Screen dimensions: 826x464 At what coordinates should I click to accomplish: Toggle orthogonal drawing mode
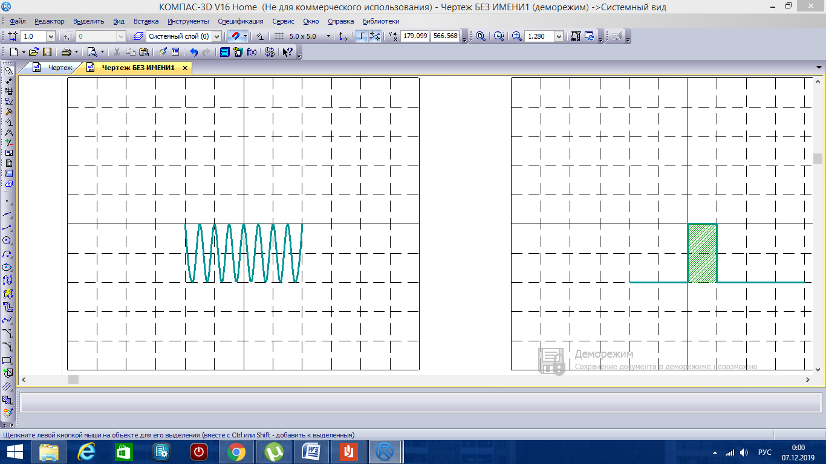[x=361, y=36]
